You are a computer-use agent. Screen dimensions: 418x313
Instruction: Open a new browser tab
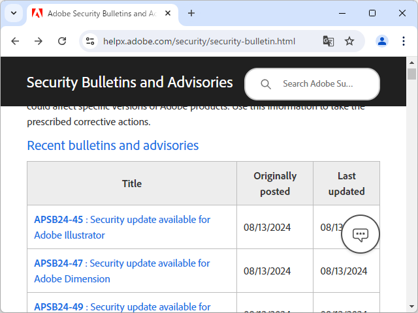191,13
